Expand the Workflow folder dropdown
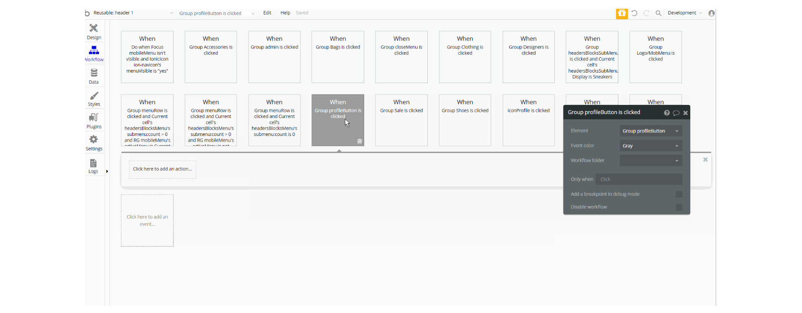 (651, 160)
